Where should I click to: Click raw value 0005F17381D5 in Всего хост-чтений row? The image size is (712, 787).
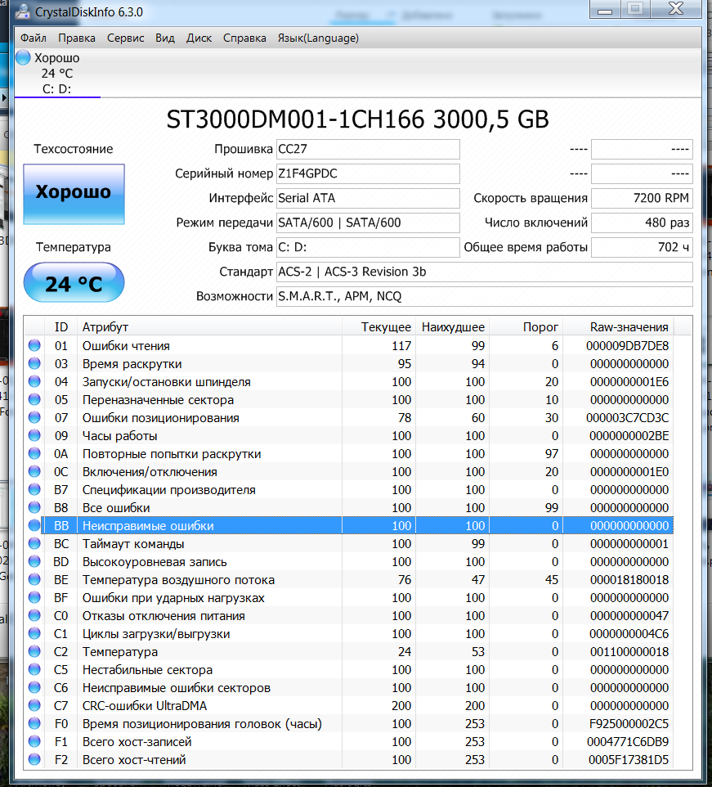[x=629, y=760]
